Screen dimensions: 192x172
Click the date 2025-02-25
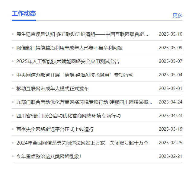click(x=170, y=143)
